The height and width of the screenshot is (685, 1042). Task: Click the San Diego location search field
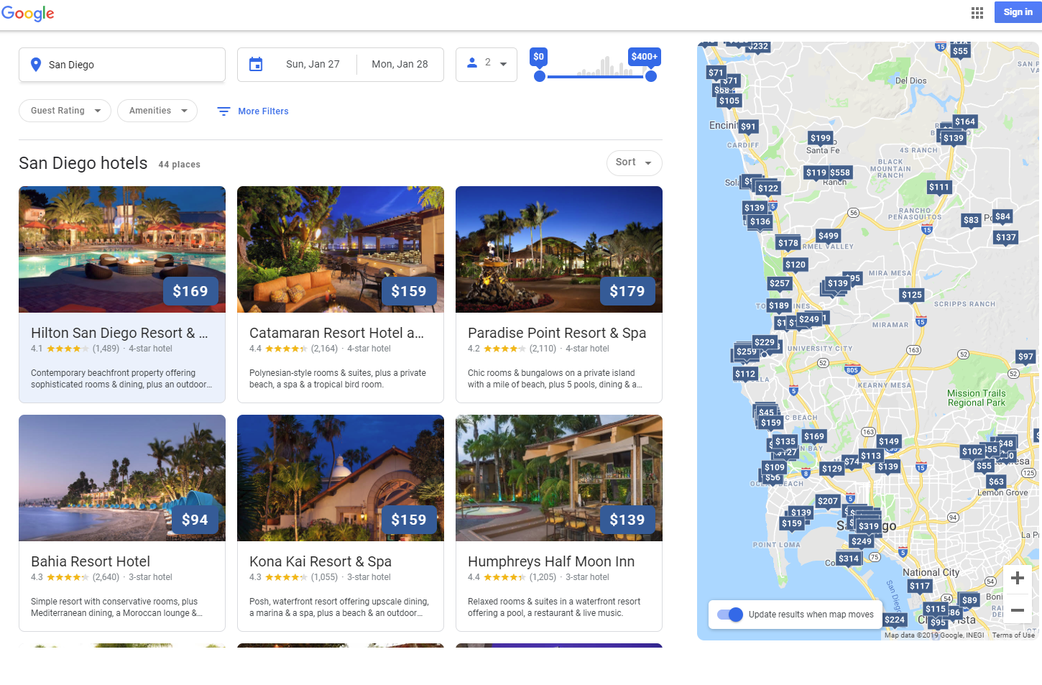pyautogui.click(x=129, y=65)
